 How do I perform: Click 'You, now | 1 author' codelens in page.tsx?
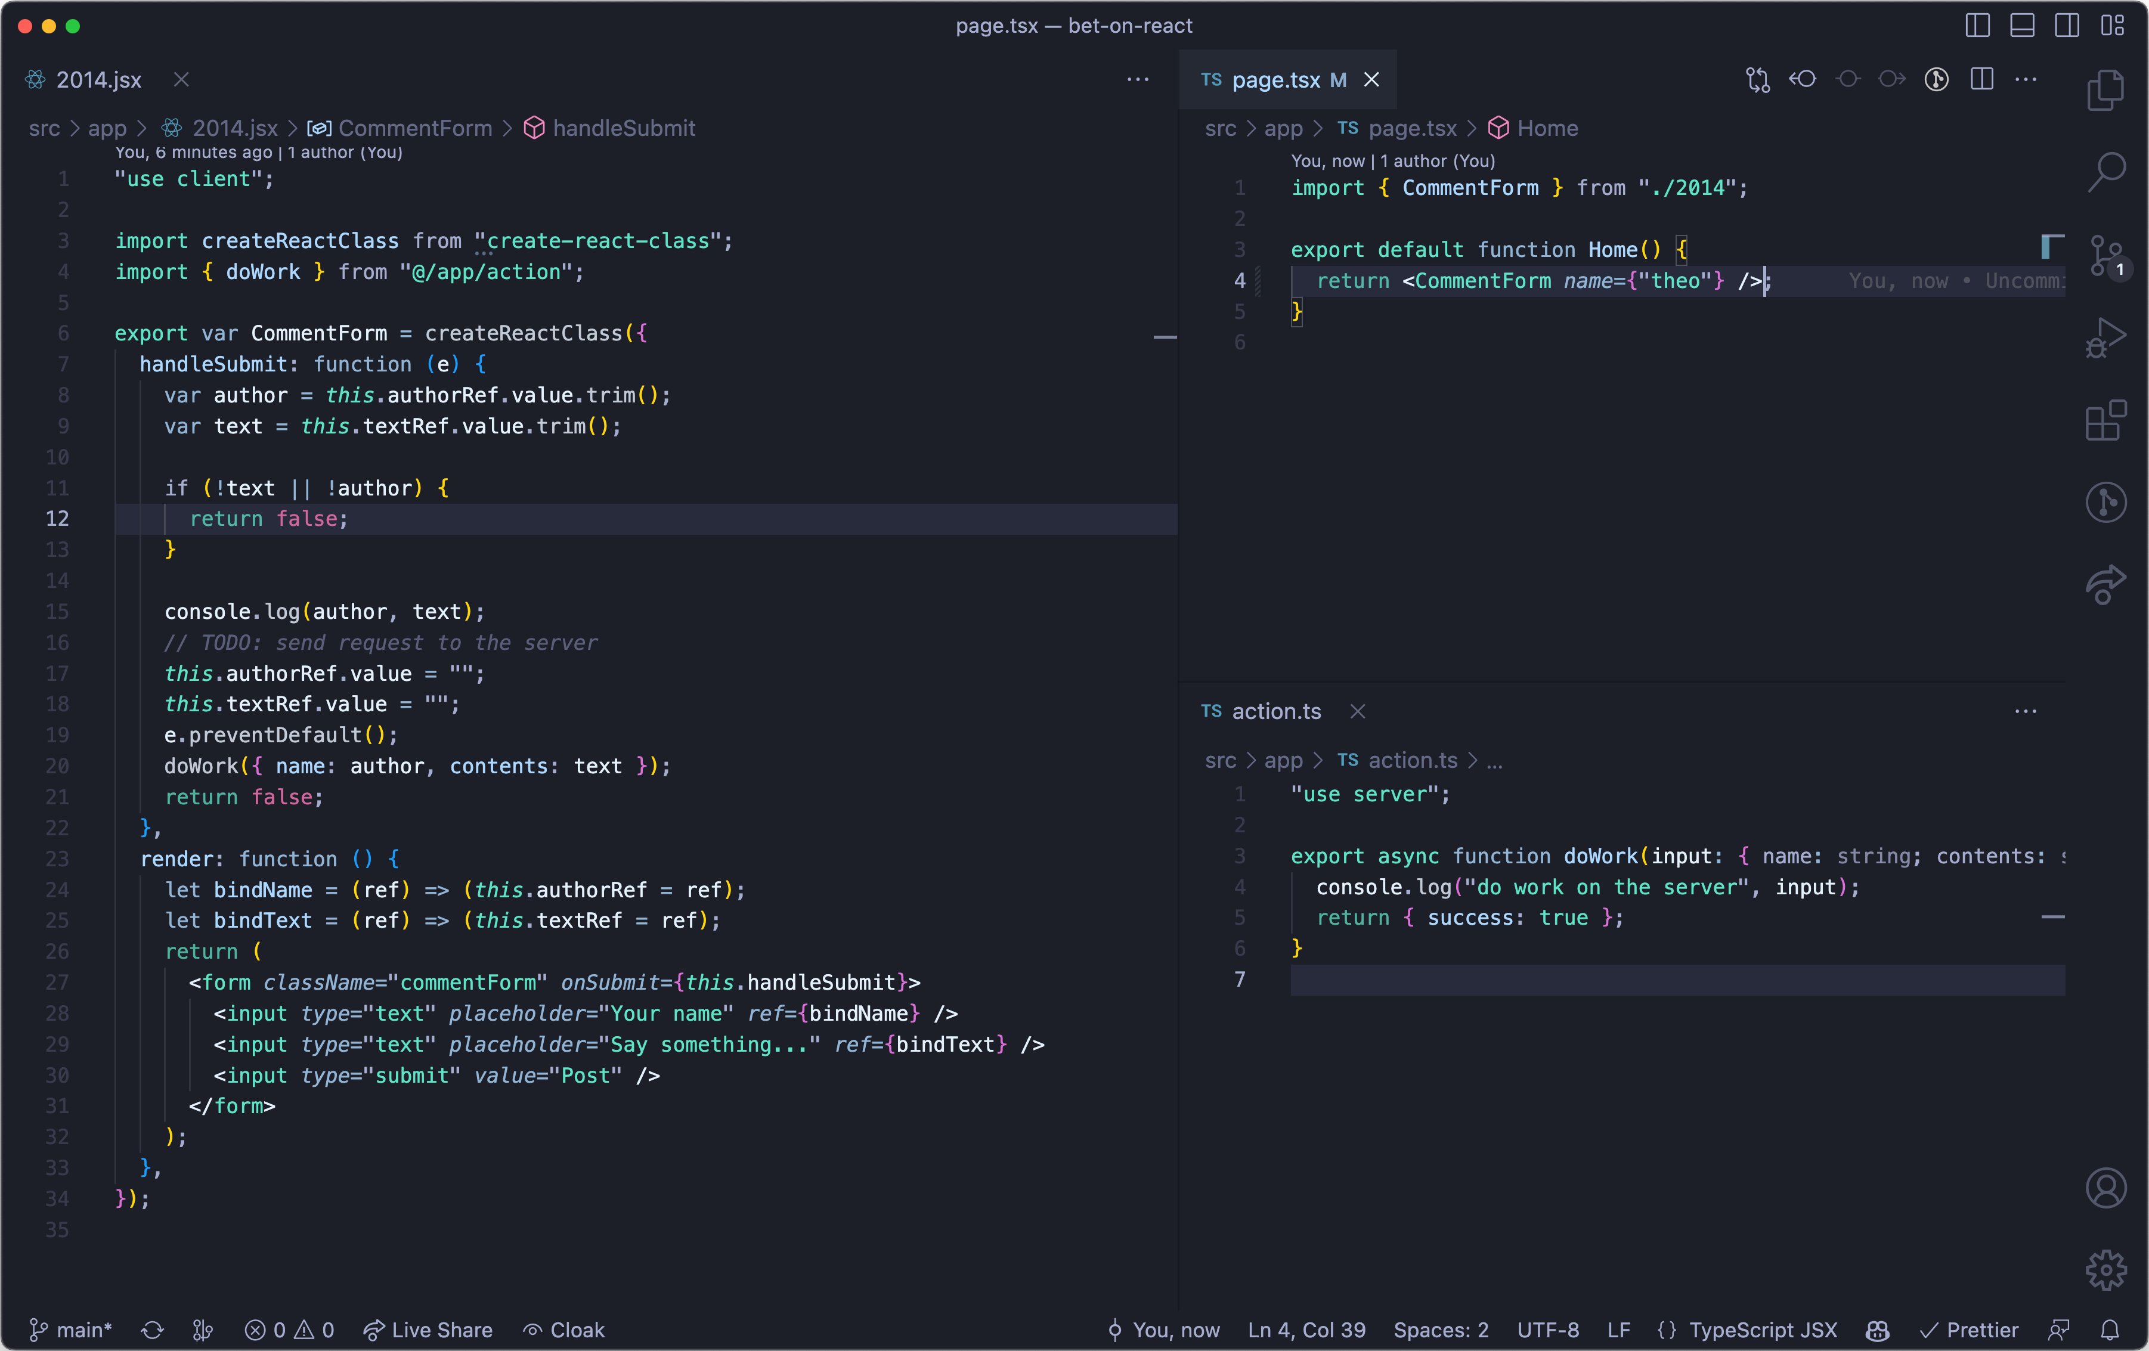pyautogui.click(x=1392, y=160)
